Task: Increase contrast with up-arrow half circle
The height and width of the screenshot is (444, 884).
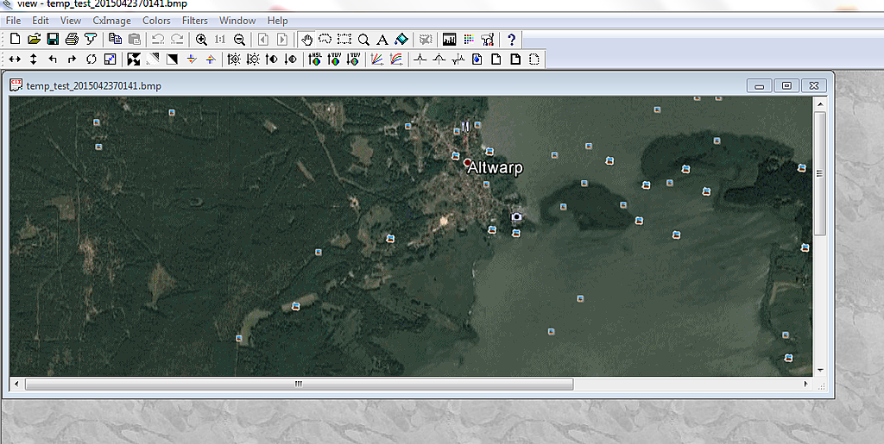Action: click(x=272, y=59)
